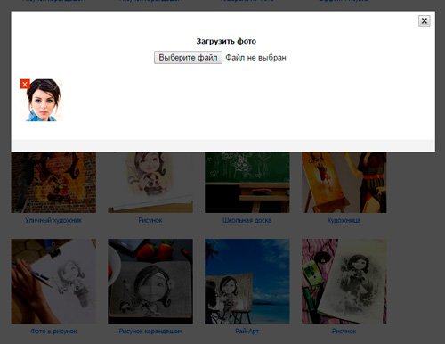Open the Художница link
This screenshot has height=344, width=445.
point(344,220)
